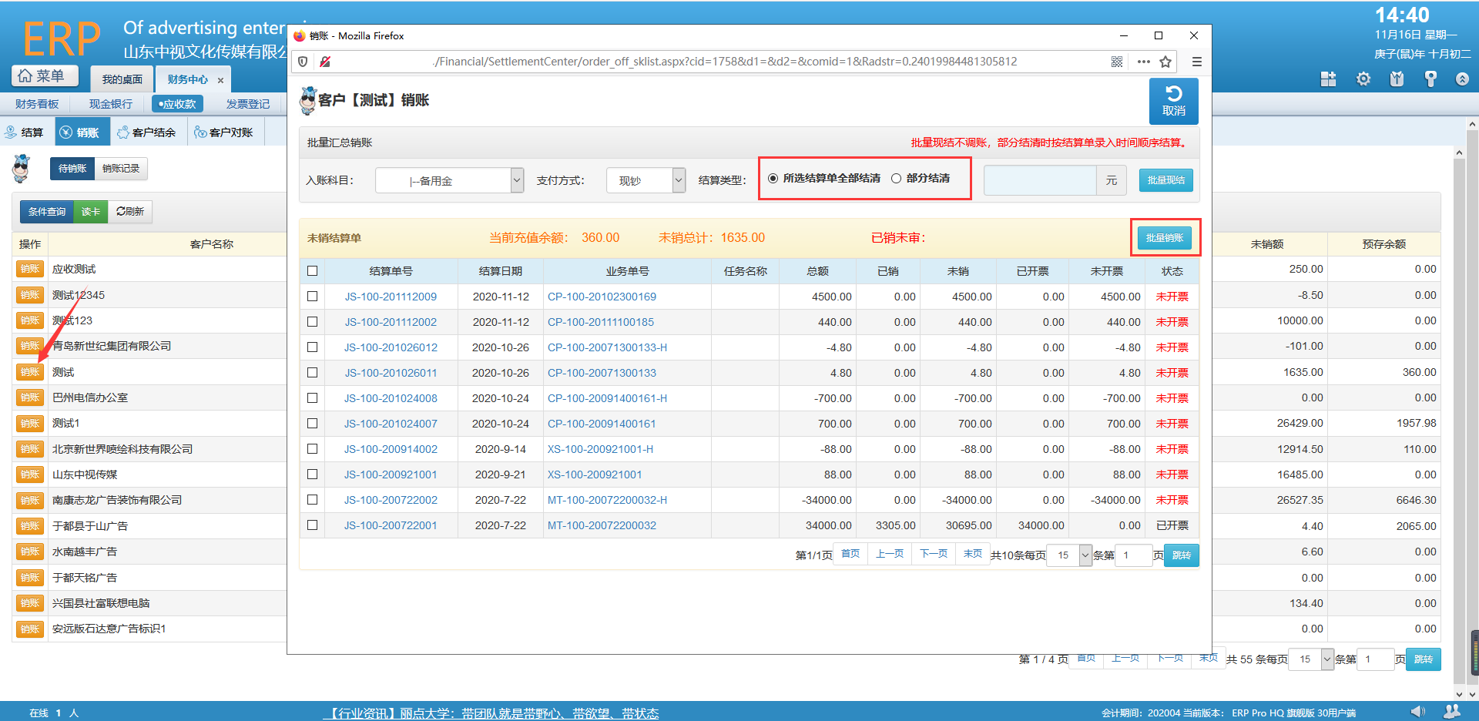This screenshot has width=1479, height=721.
Task: Click the 销账 icon for 应收测试 row
Action: click(x=30, y=269)
